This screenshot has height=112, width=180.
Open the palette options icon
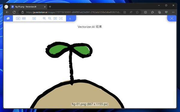point(8,18)
